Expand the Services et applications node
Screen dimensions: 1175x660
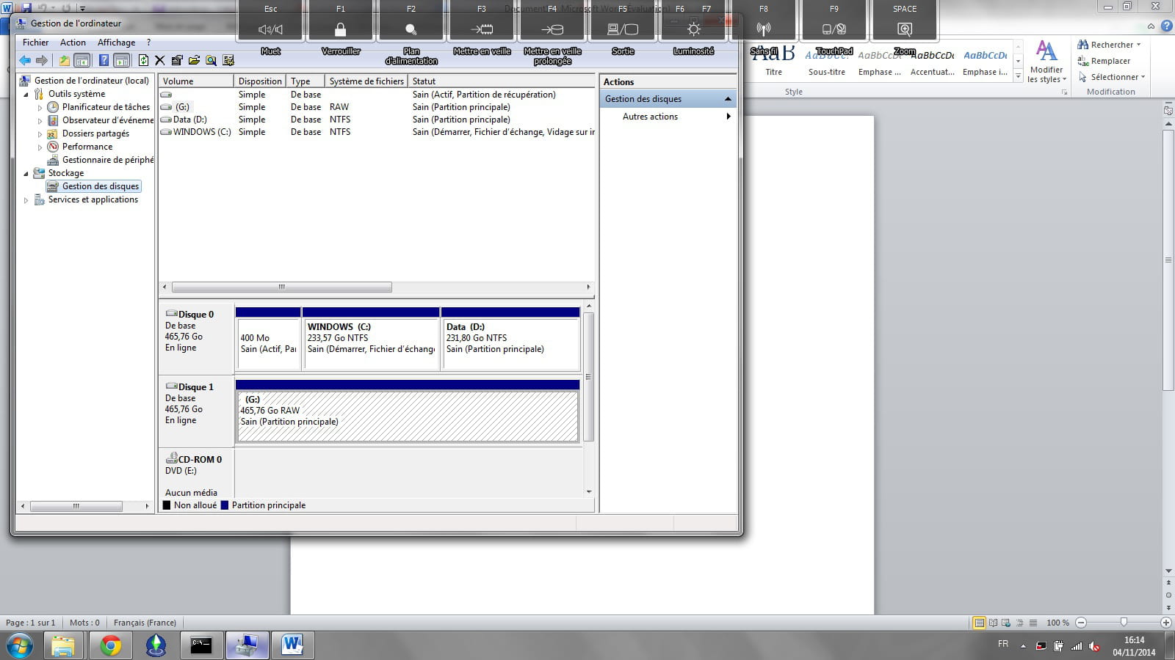click(x=26, y=200)
